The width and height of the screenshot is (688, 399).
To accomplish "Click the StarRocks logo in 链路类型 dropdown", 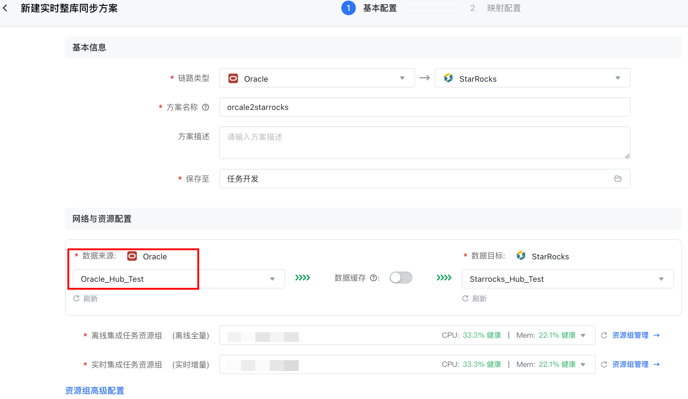I will (448, 78).
